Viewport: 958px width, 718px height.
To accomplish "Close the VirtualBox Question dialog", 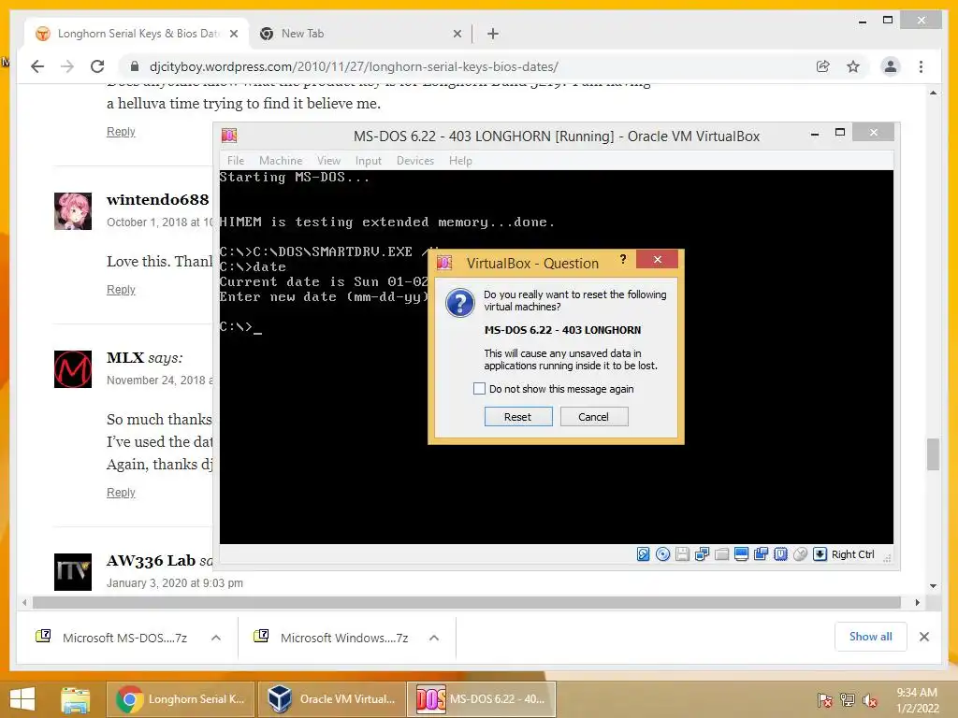I will coord(658,260).
